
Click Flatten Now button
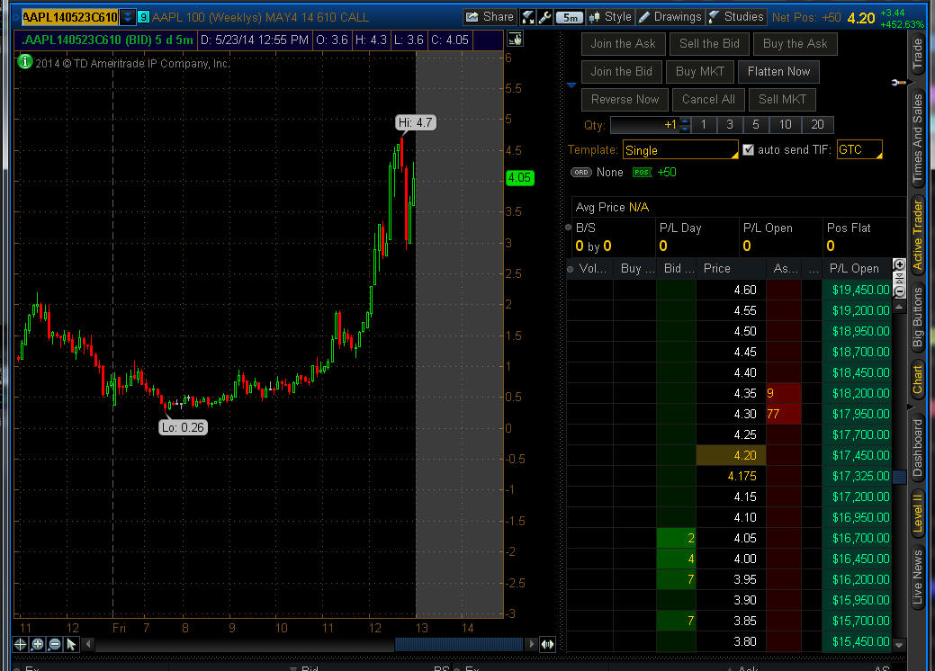778,72
